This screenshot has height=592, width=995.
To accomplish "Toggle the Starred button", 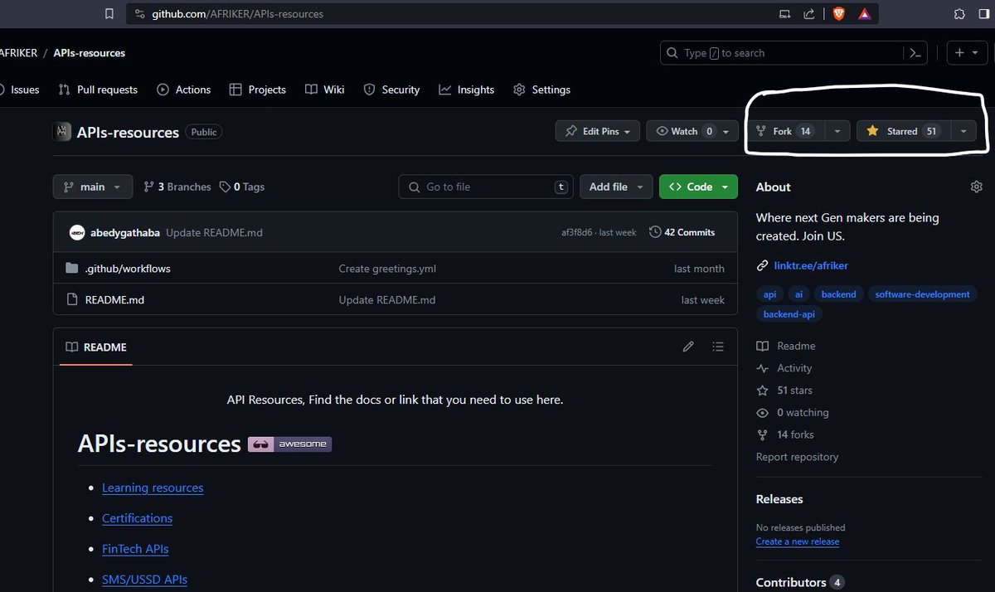I will coord(902,131).
